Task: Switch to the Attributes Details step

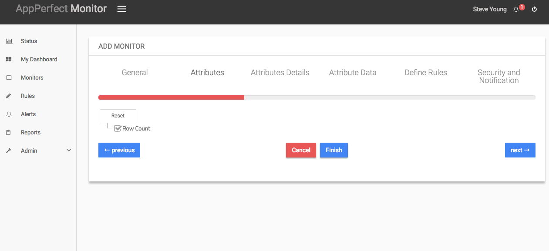Action: point(280,73)
